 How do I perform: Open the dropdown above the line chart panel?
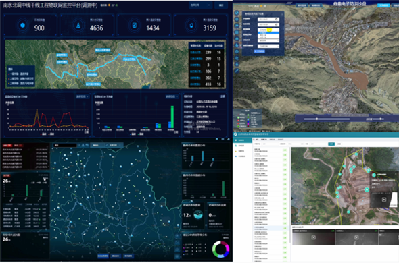[83, 96]
